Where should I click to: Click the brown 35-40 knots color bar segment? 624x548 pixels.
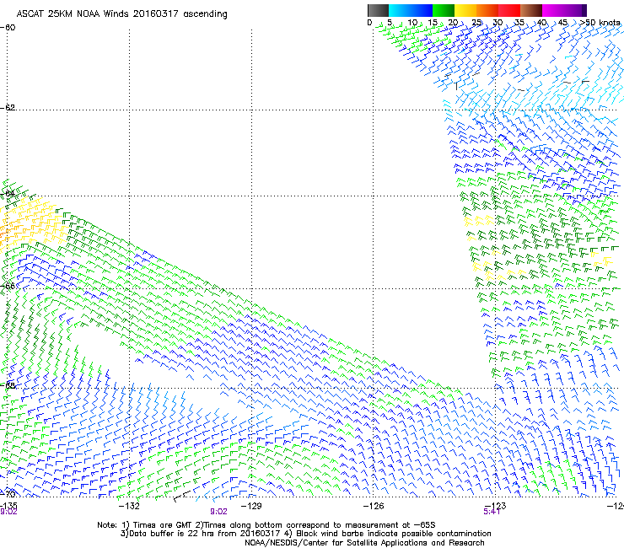[x=531, y=10]
